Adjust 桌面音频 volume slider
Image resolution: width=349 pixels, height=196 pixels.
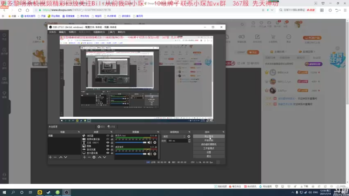tap(131, 154)
